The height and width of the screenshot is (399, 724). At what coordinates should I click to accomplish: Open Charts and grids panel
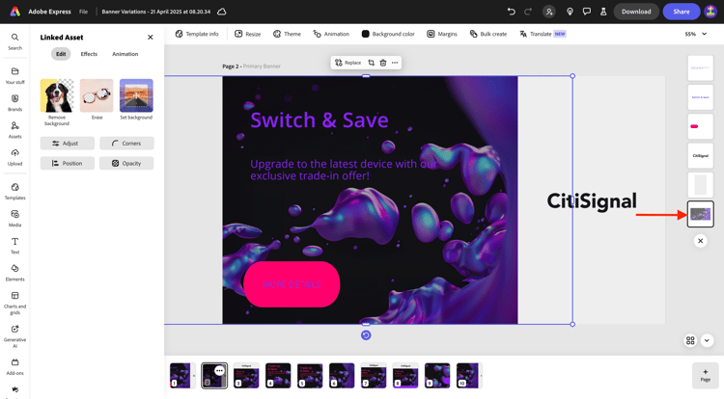point(14,303)
